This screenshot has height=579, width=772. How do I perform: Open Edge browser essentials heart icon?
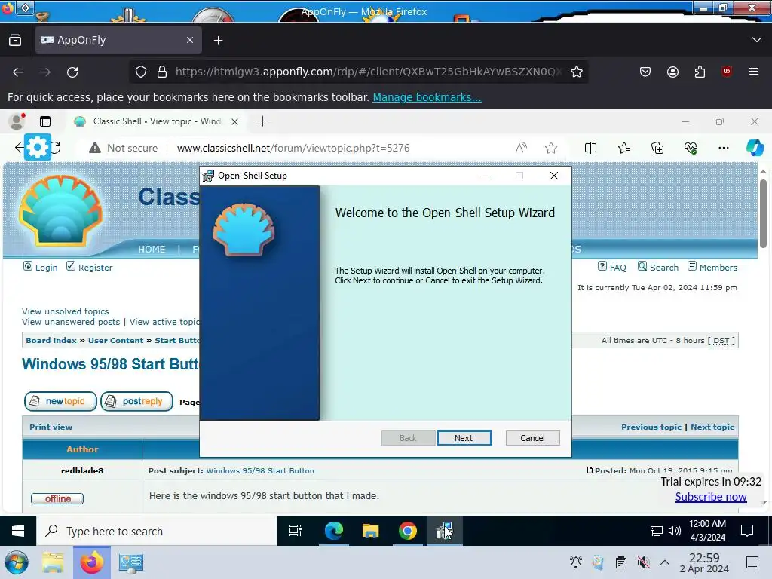[x=691, y=148]
